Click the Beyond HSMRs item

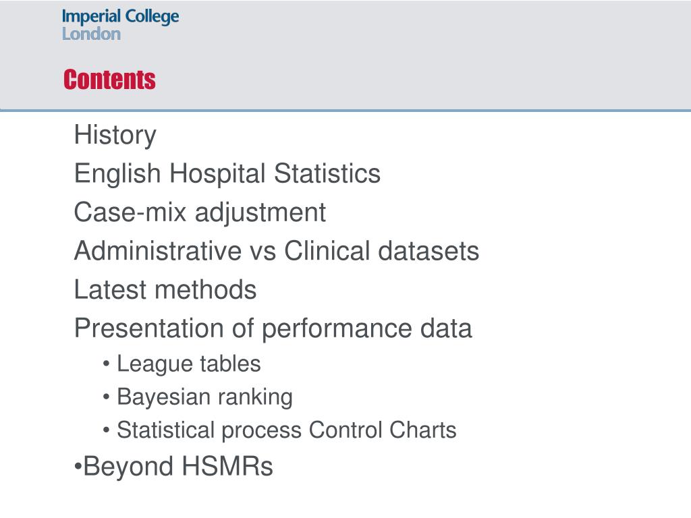point(178,466)
